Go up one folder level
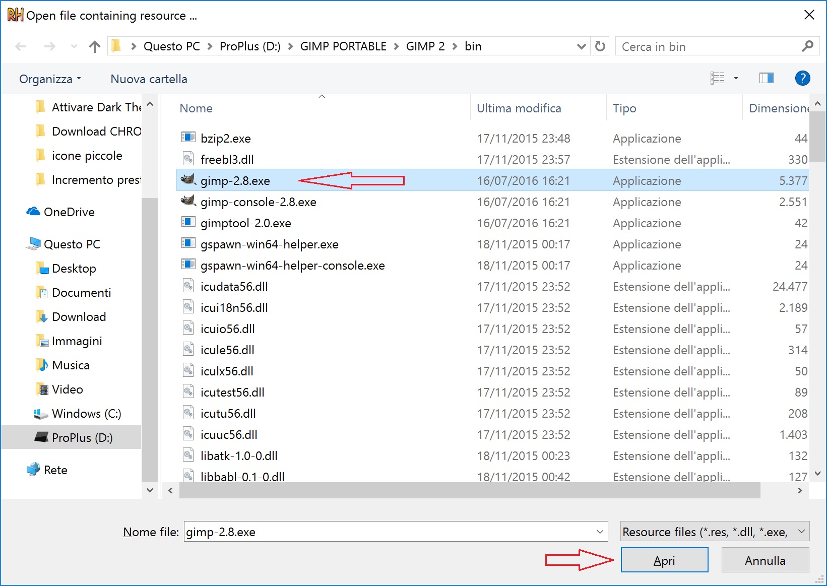The width and height of the screenshot is (827, 586). pos(94,47)
